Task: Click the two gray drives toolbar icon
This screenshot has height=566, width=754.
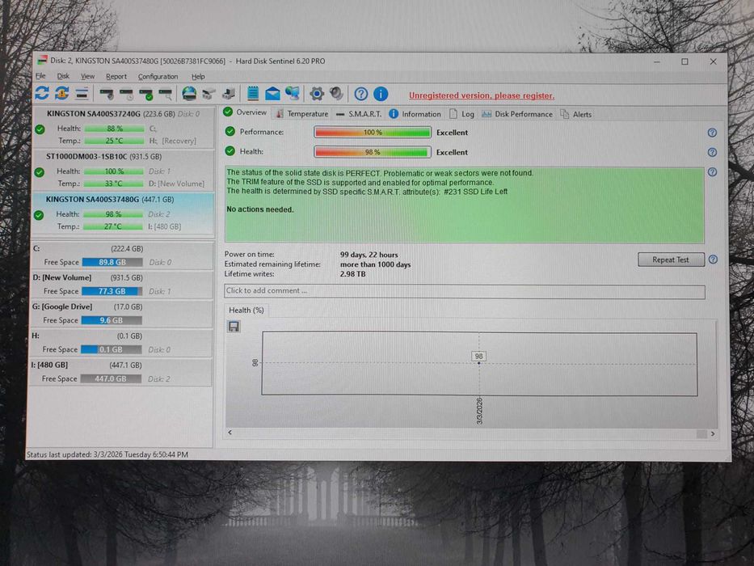Action: 209,94
